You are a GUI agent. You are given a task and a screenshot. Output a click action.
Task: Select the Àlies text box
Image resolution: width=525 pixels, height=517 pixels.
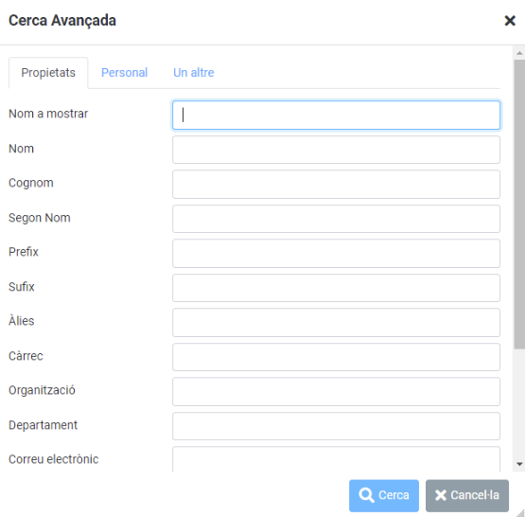[336, 322]
